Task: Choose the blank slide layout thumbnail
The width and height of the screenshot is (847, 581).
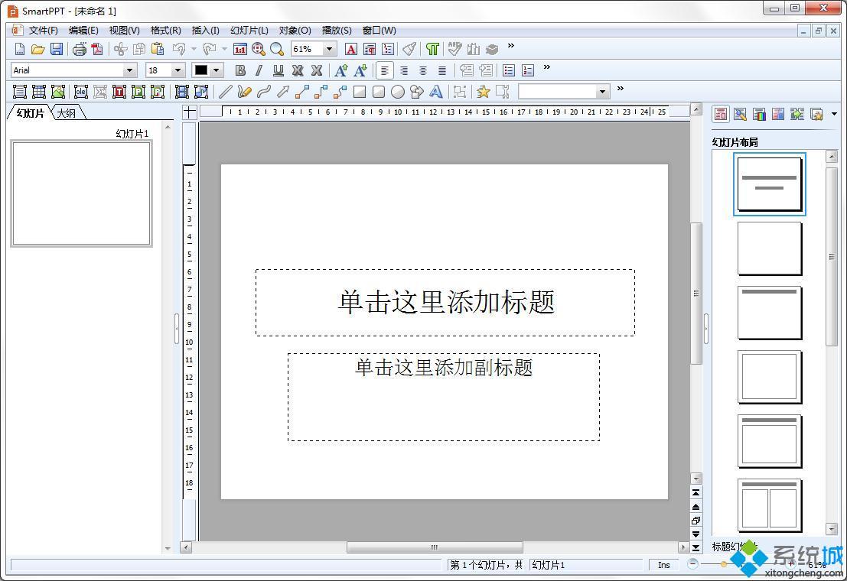Action: [769, 248]
